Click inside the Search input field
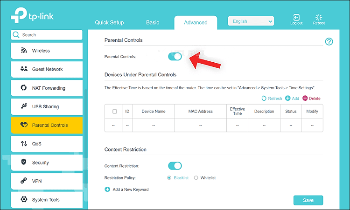Viewport: 350px width, 210px height. point(47,35)
